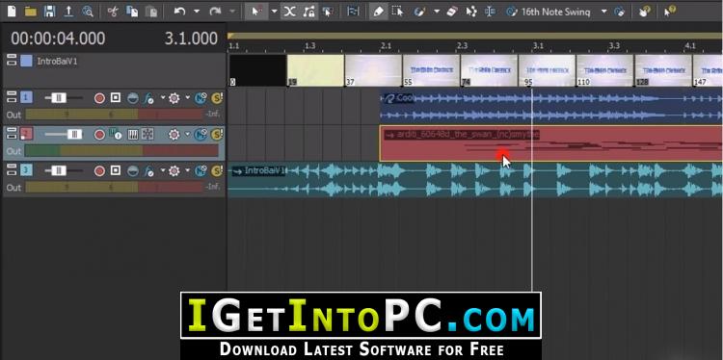
Task: Open the piano keyboard icon on track 2
Action: click(133, 135)
